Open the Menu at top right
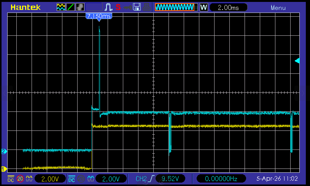The width and height of the screenshot is (310, 186). pyautogui.click(x=278, y=8)
